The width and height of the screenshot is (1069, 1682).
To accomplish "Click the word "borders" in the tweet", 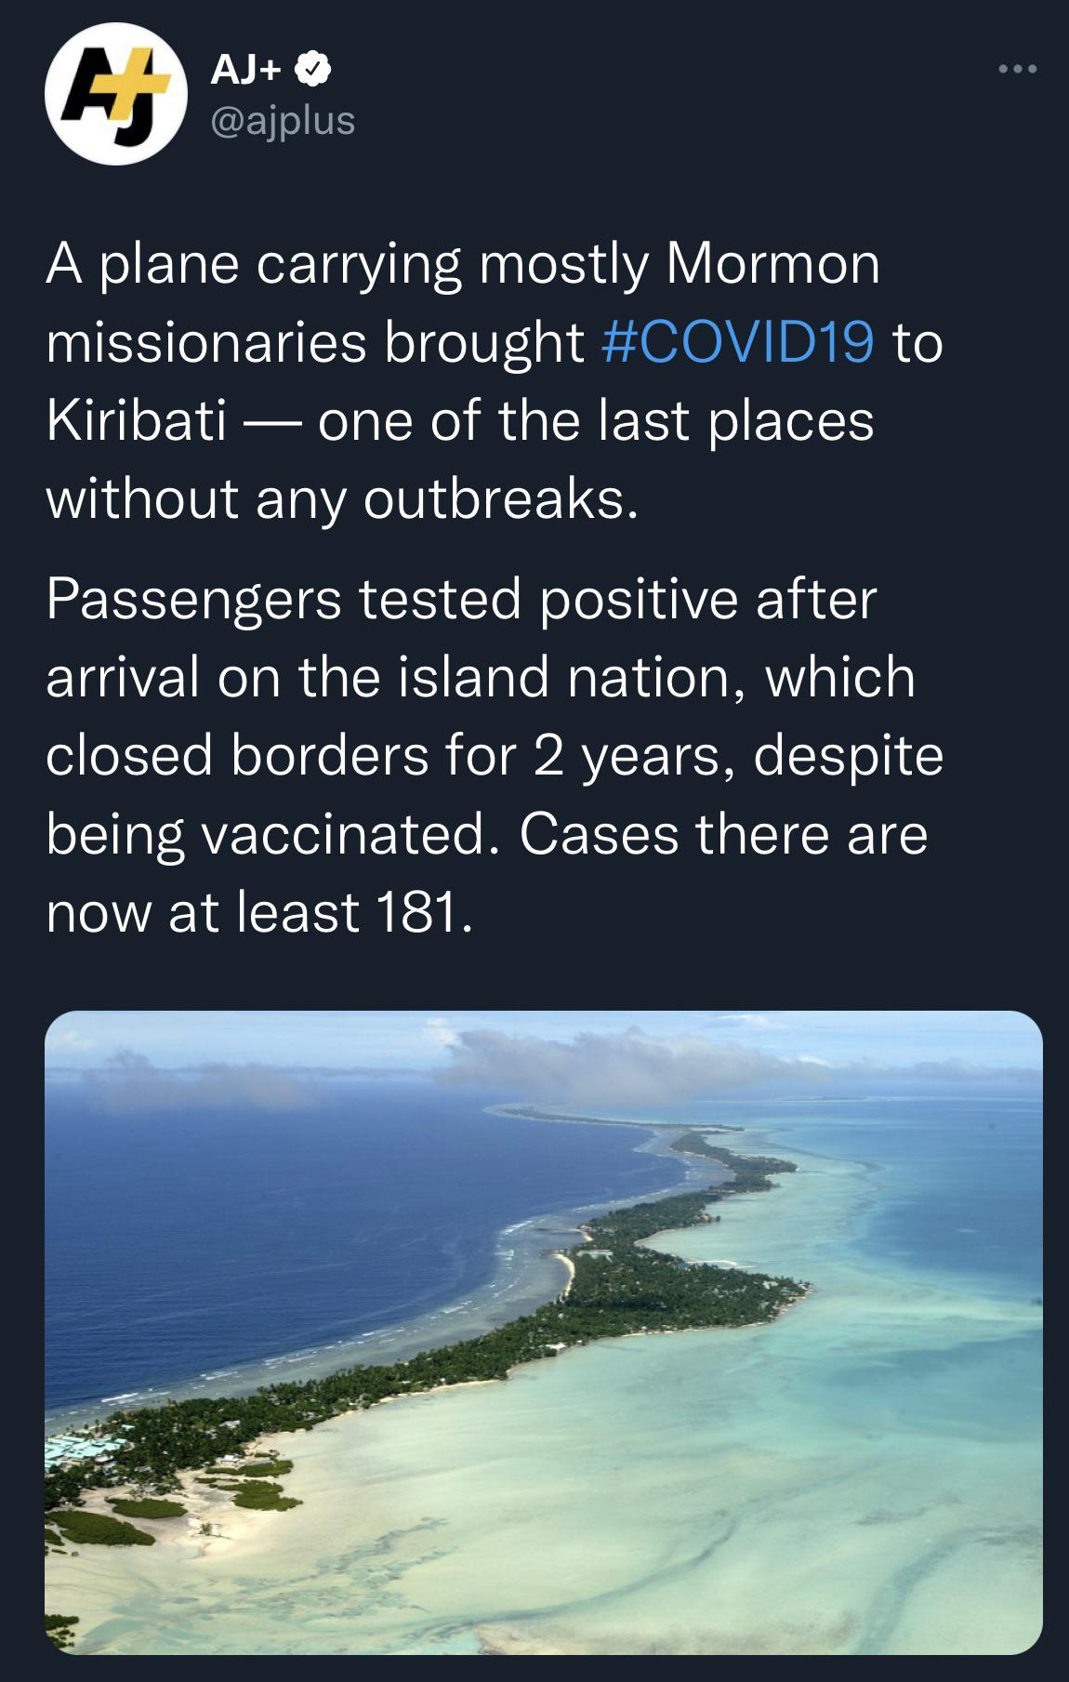I will 328,755.
